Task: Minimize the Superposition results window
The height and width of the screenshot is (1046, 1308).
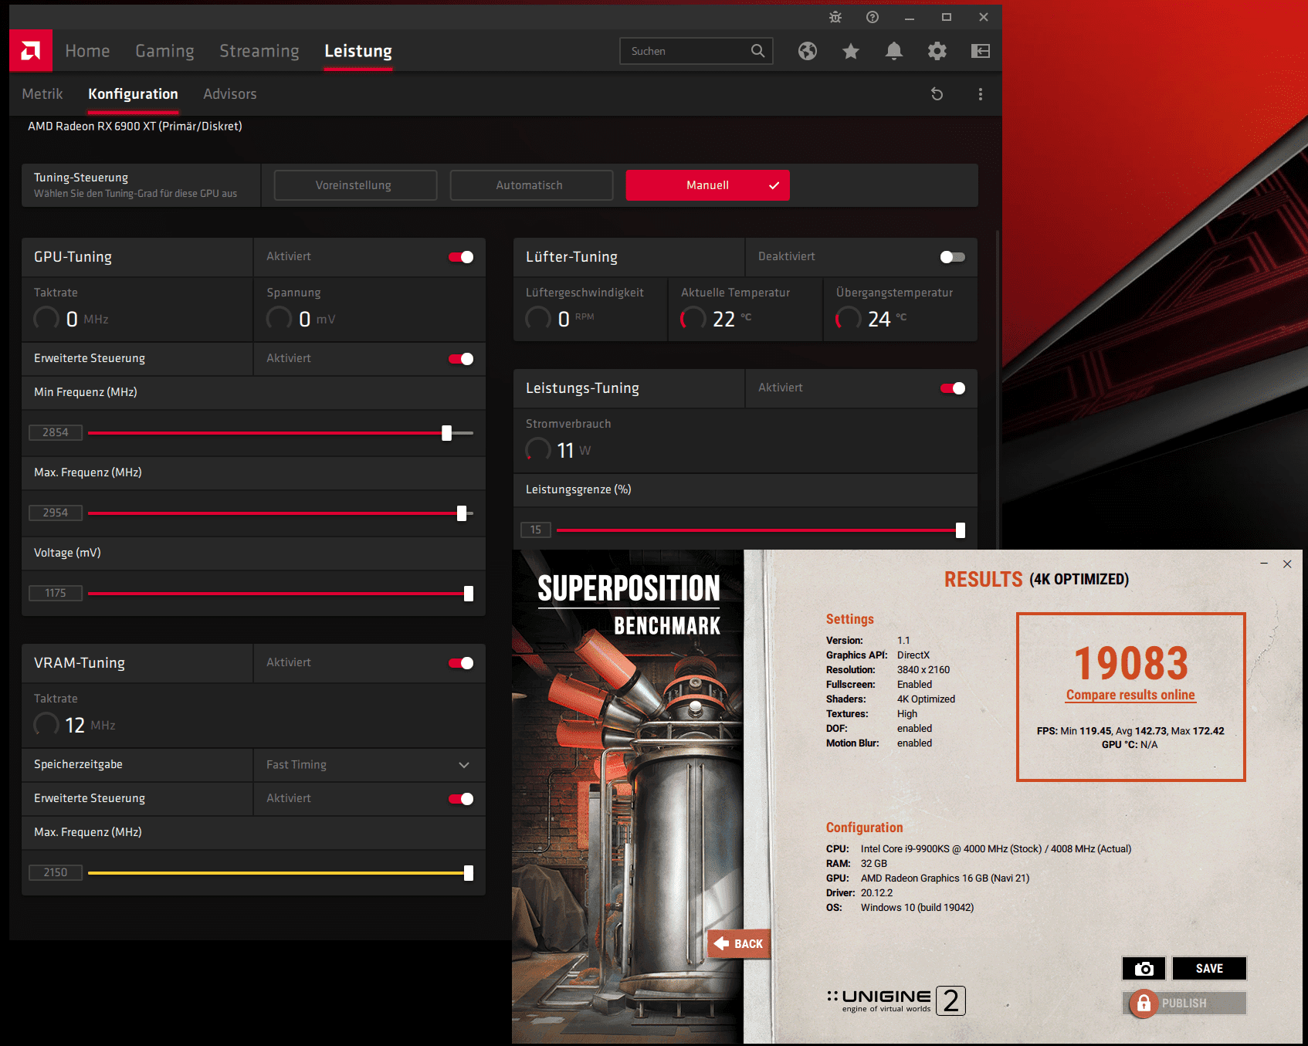Action: pyautogui.click(x=1264, y=564)
